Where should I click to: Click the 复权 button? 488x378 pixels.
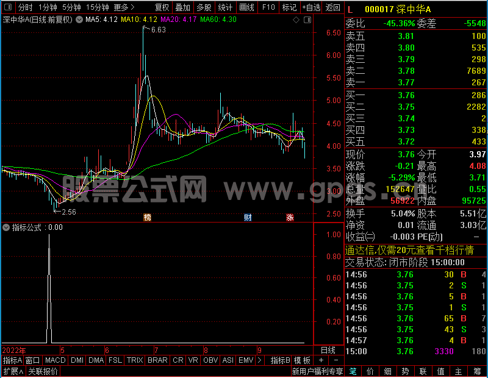tap(162, 7)
